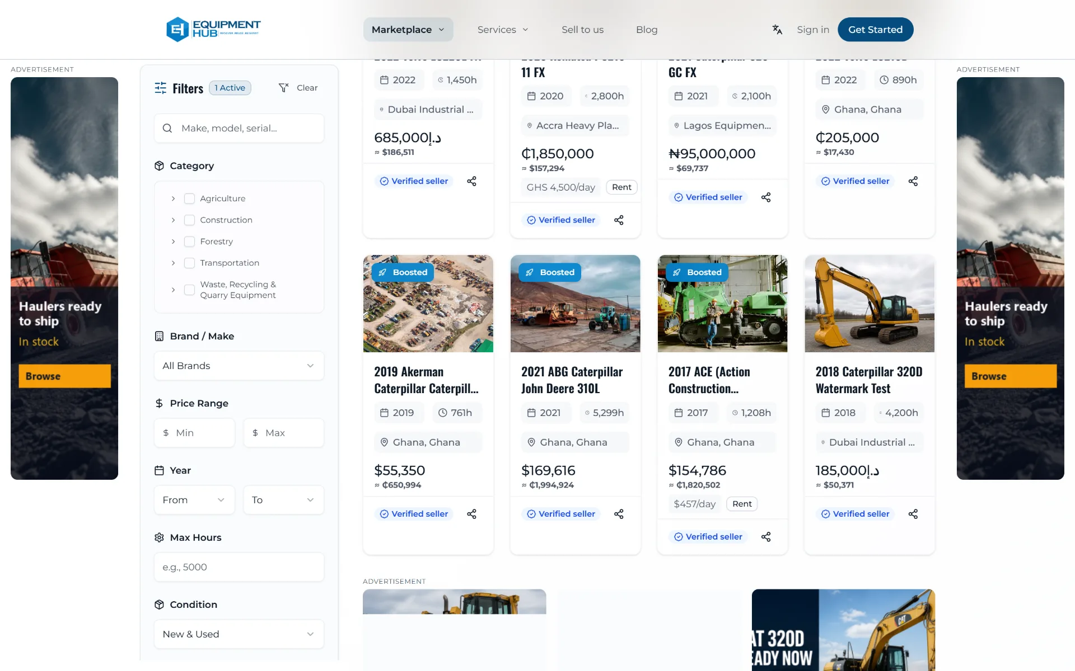Open the Year To dropdown
The height and width of the screenshot is (671, 1075).
tap(283, 500)
